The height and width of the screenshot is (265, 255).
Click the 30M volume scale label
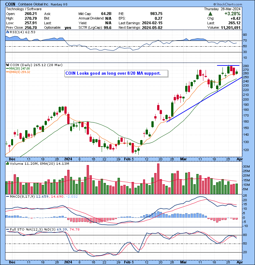click(x=246, y=166)
